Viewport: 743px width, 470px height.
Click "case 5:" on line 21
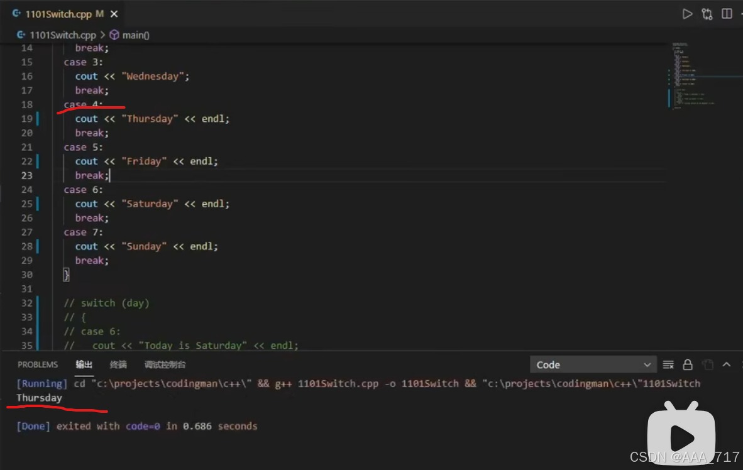(83, 148)
